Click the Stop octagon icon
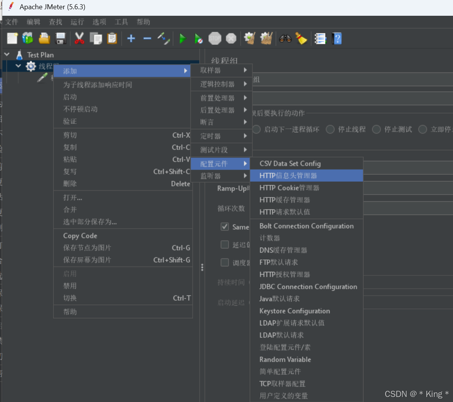The image size is (453, 402). tap(215, 39)
